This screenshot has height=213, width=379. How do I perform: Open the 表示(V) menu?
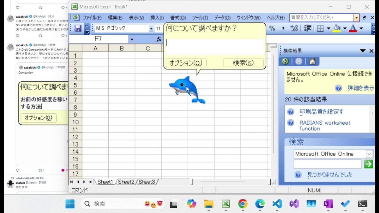coord(136,18)
